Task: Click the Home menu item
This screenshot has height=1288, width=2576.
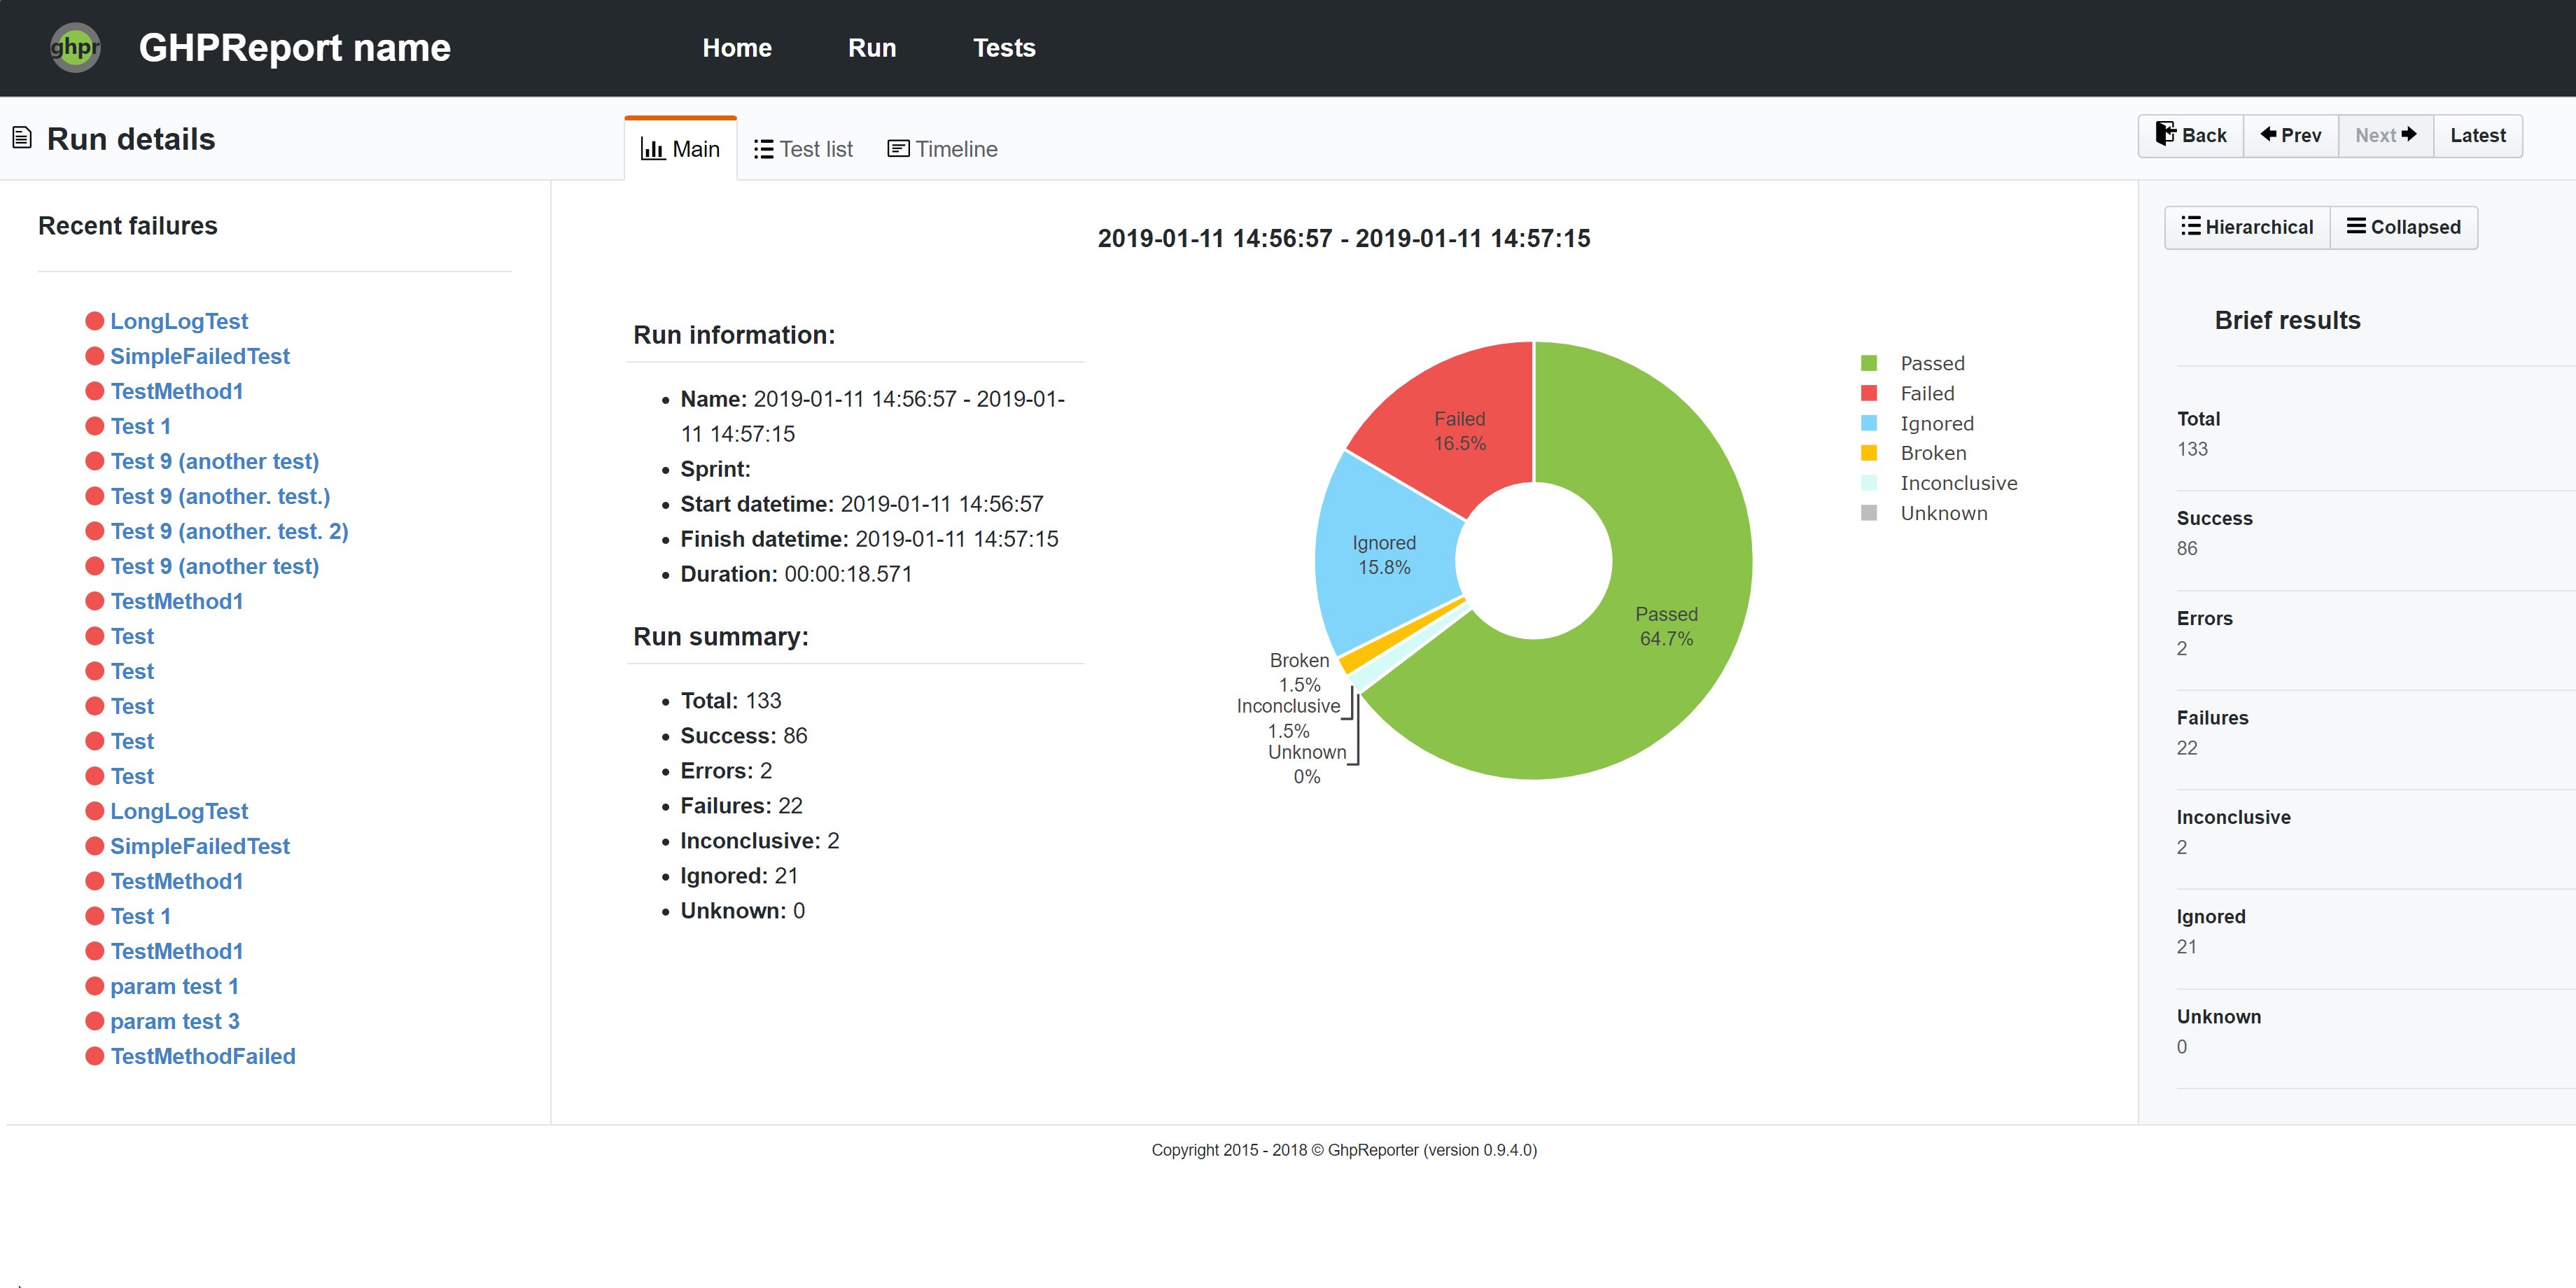Action: point(736,48)
